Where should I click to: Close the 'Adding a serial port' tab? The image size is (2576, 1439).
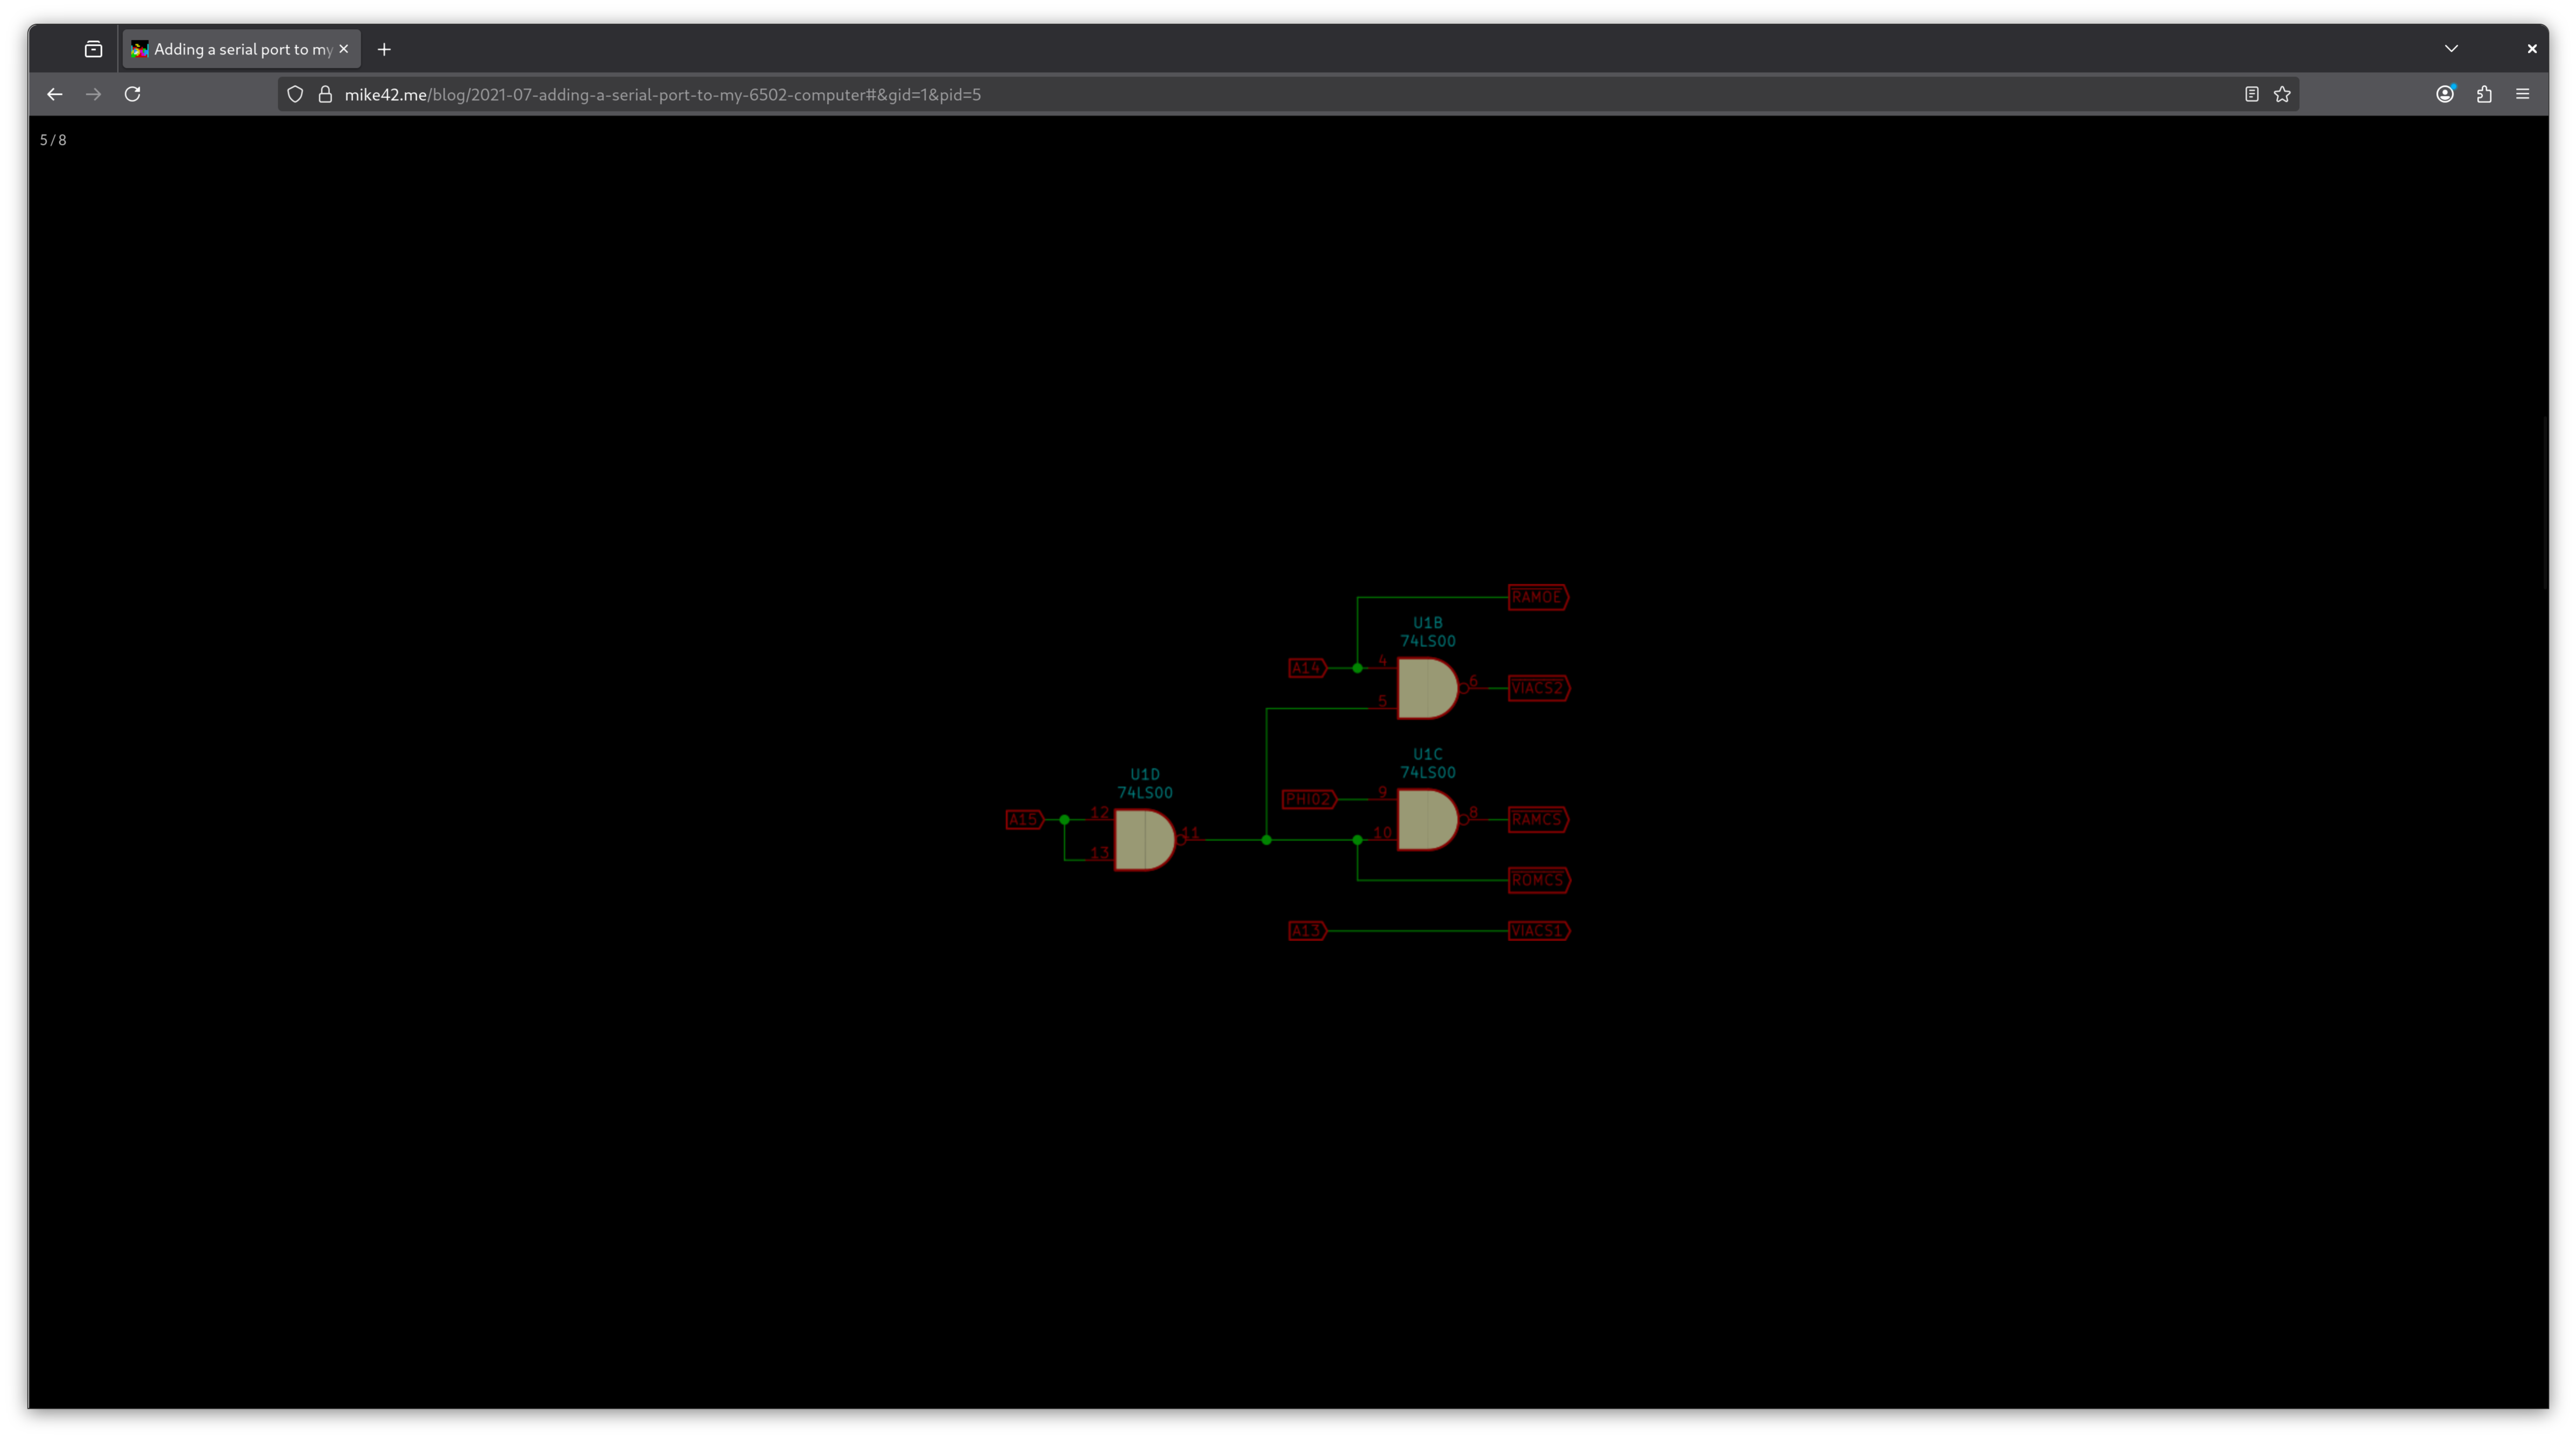pos(344,49)
